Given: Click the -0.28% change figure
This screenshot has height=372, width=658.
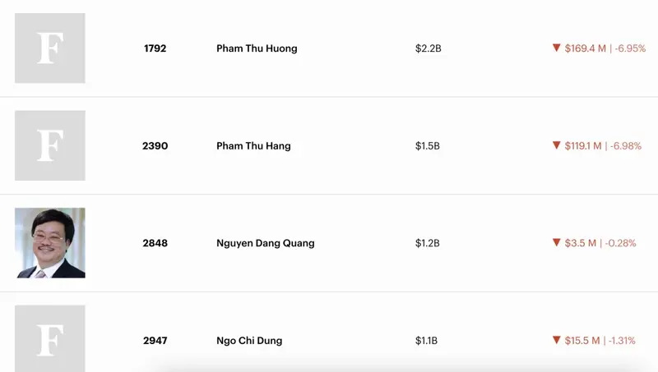Looking at the screenshot, I should pos(621,243).
